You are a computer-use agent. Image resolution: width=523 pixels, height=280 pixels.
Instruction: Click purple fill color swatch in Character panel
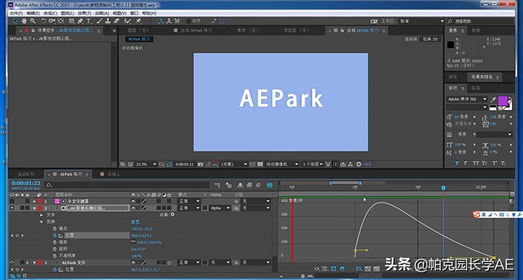[x=503, y=100]
